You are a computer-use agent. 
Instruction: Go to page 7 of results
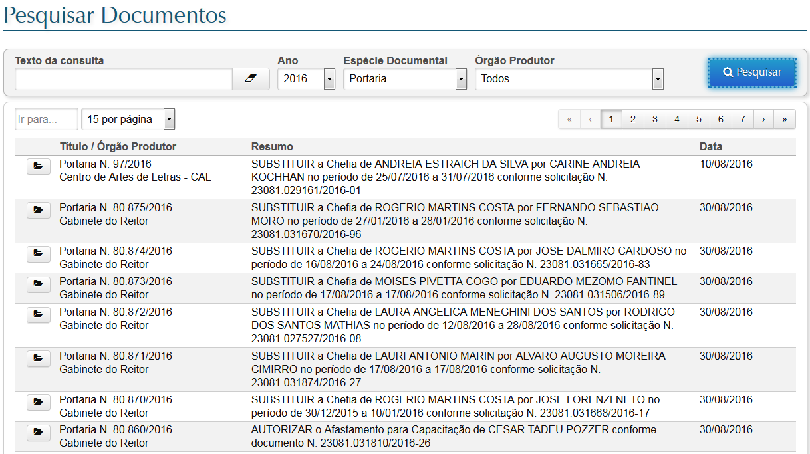point(742,120)
